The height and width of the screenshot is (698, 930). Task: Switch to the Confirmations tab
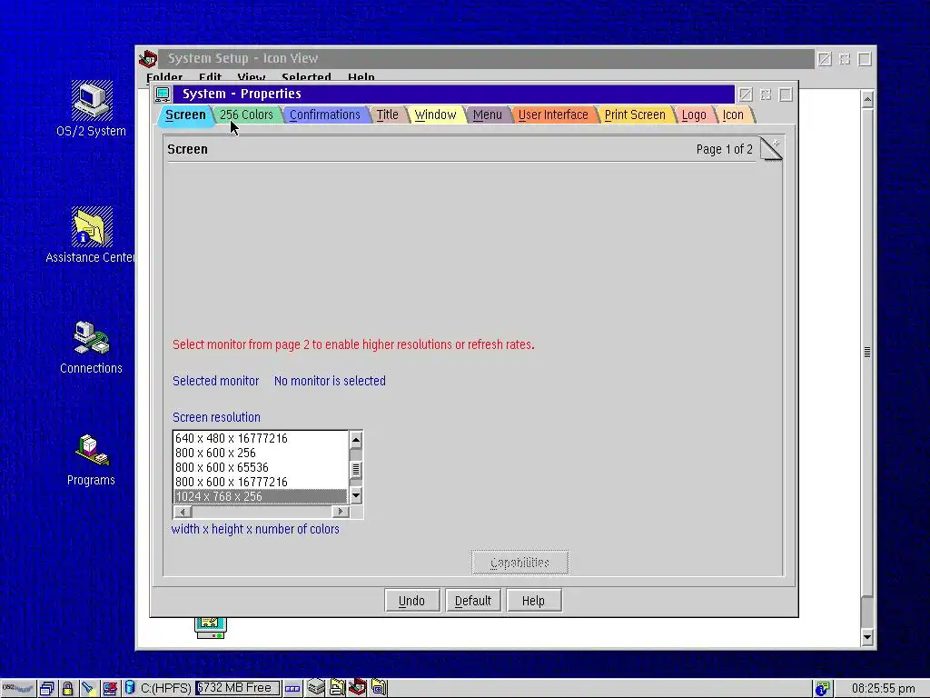tap(324, 115)
